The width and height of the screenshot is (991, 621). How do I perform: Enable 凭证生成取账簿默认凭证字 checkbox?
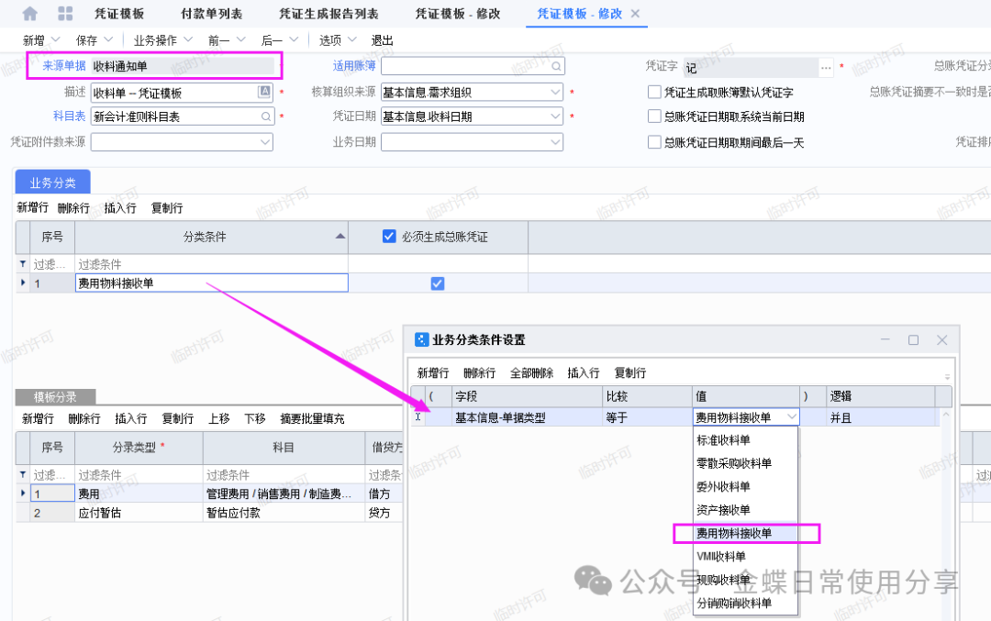654,92
